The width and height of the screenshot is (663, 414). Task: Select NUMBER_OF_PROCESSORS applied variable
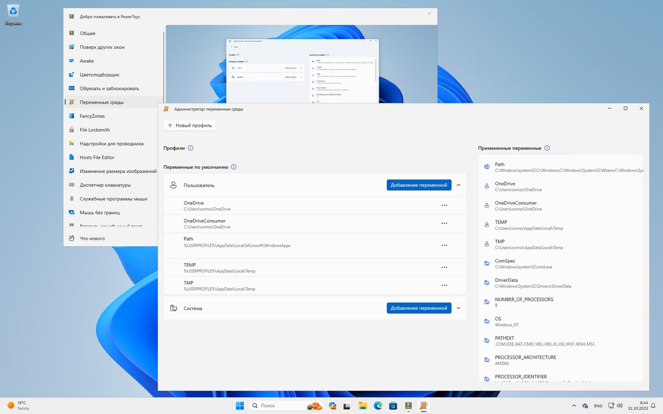(x=561, y=302)
